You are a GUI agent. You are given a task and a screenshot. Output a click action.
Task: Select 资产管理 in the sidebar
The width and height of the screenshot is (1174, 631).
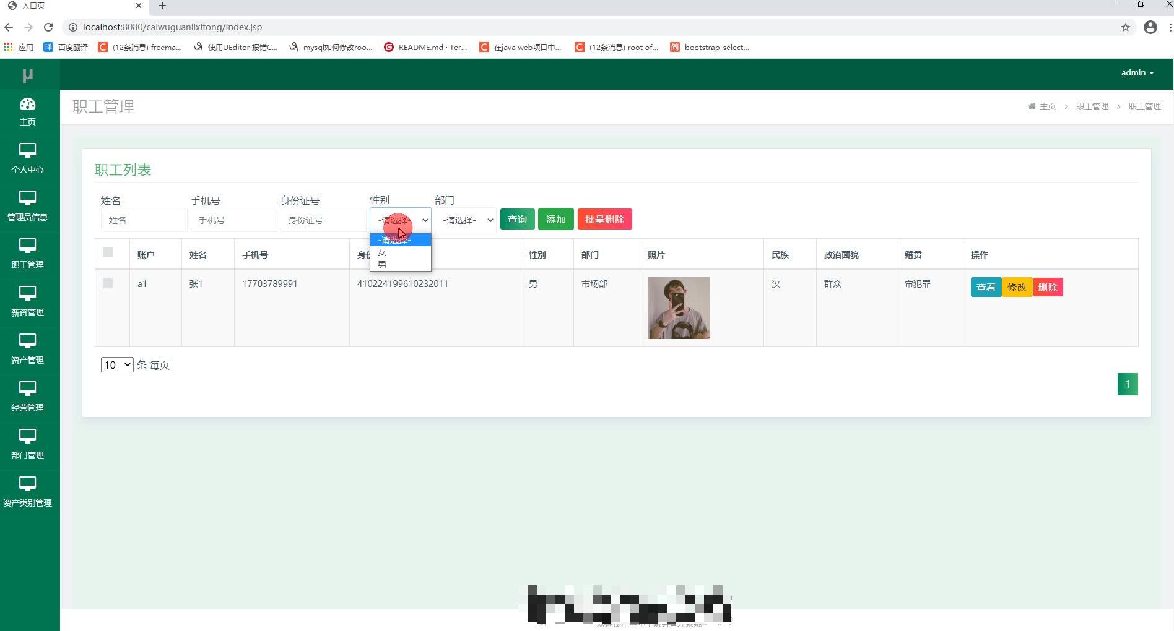point(27,348)
